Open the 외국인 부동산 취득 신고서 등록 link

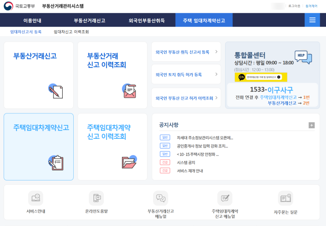[x=183, y=52]
